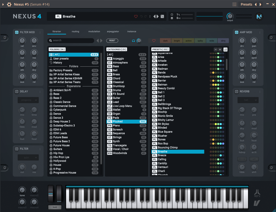The height and width of the screenshot is (212, 276).
Task: Switch to the instance tab
Action: (x=132, y=32)
